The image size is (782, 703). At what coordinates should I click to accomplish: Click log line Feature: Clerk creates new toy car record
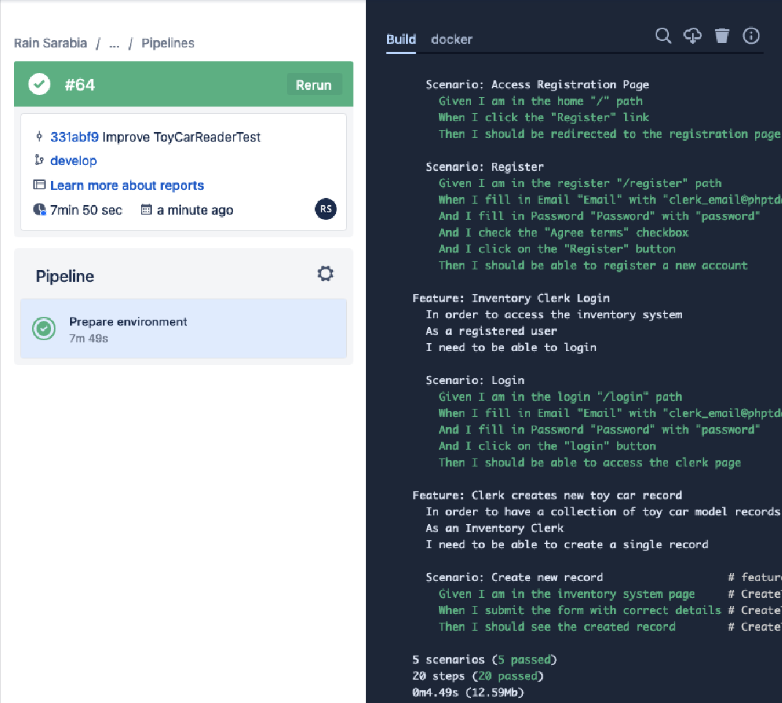coord(547,495)
